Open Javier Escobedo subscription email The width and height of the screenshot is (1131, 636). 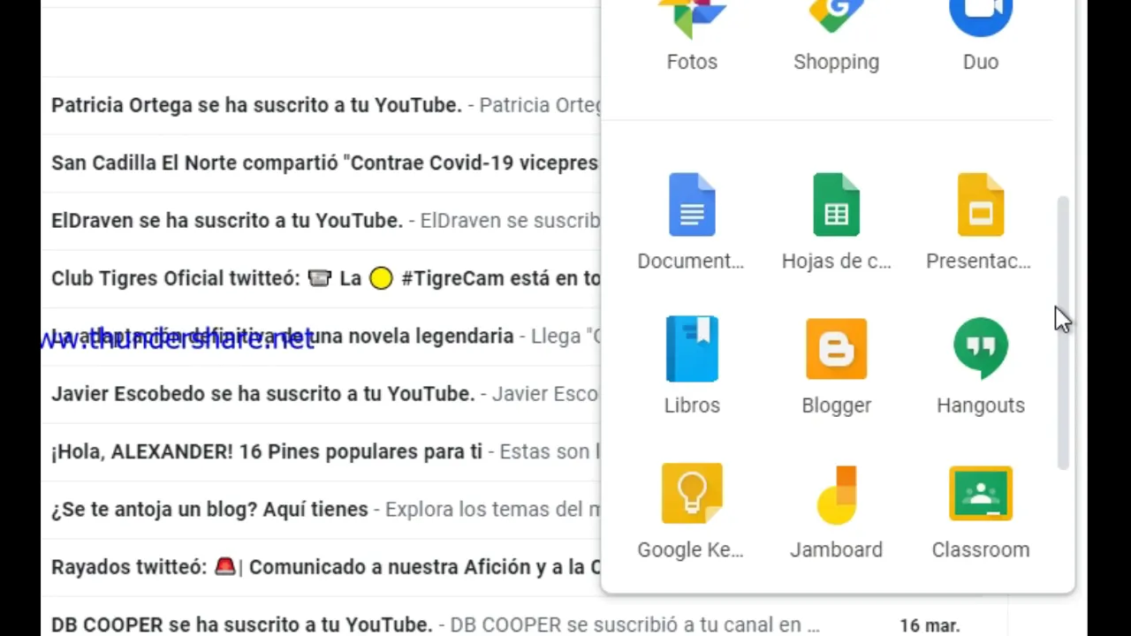[x=321, y=394]
